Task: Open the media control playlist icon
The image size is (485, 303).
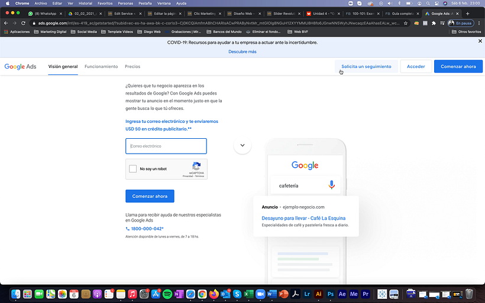Action: [442, 23]
